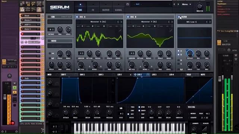Go to previous preset arrow
This screenshot has height=134, width=239.
coord(174,4)
